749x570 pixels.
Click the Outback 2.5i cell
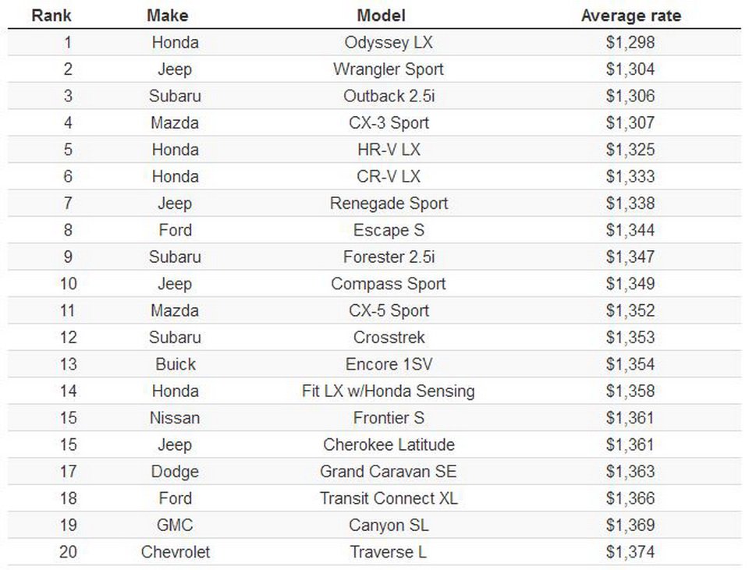tap(388, 96)
